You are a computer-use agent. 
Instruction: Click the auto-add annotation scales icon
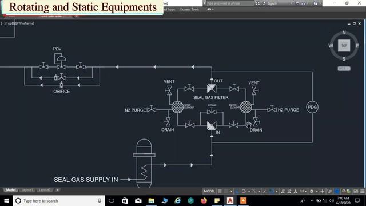(289, 191)
